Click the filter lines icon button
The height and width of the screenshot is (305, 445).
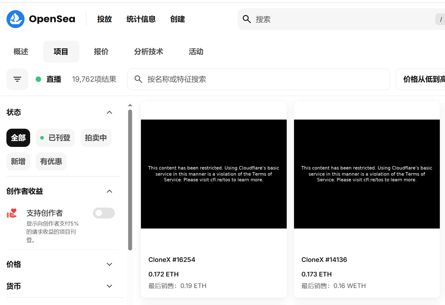tap(17, 79)
